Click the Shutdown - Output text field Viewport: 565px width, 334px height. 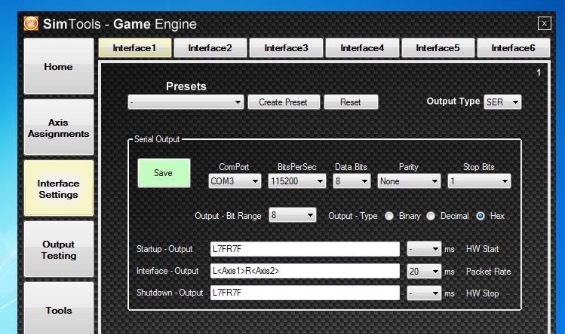click(305, 293)
